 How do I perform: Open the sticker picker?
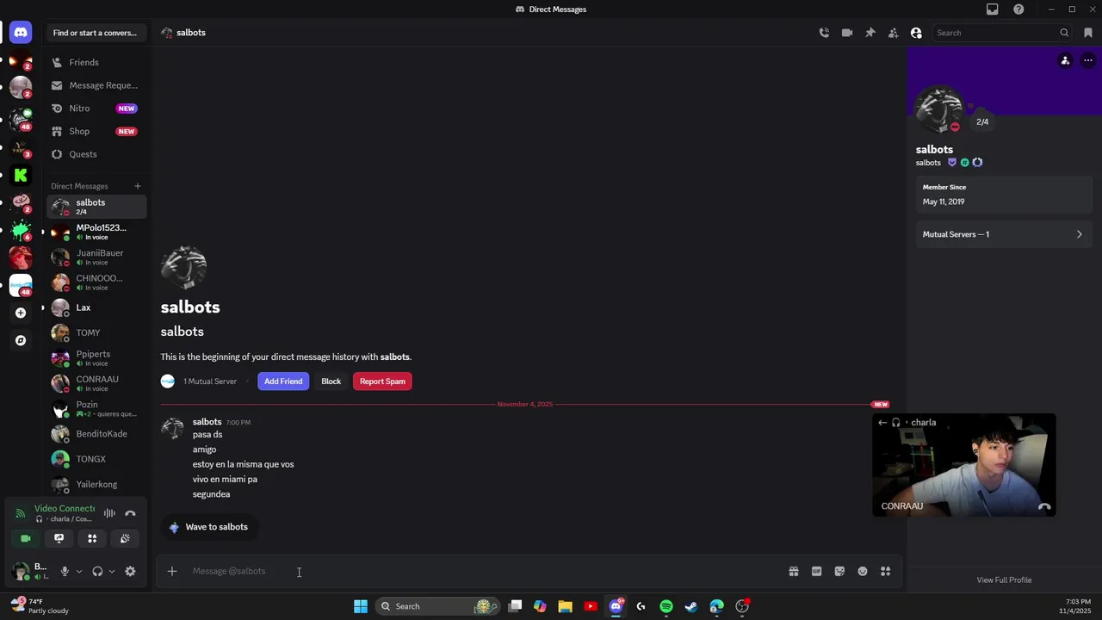tap(839, 571)
